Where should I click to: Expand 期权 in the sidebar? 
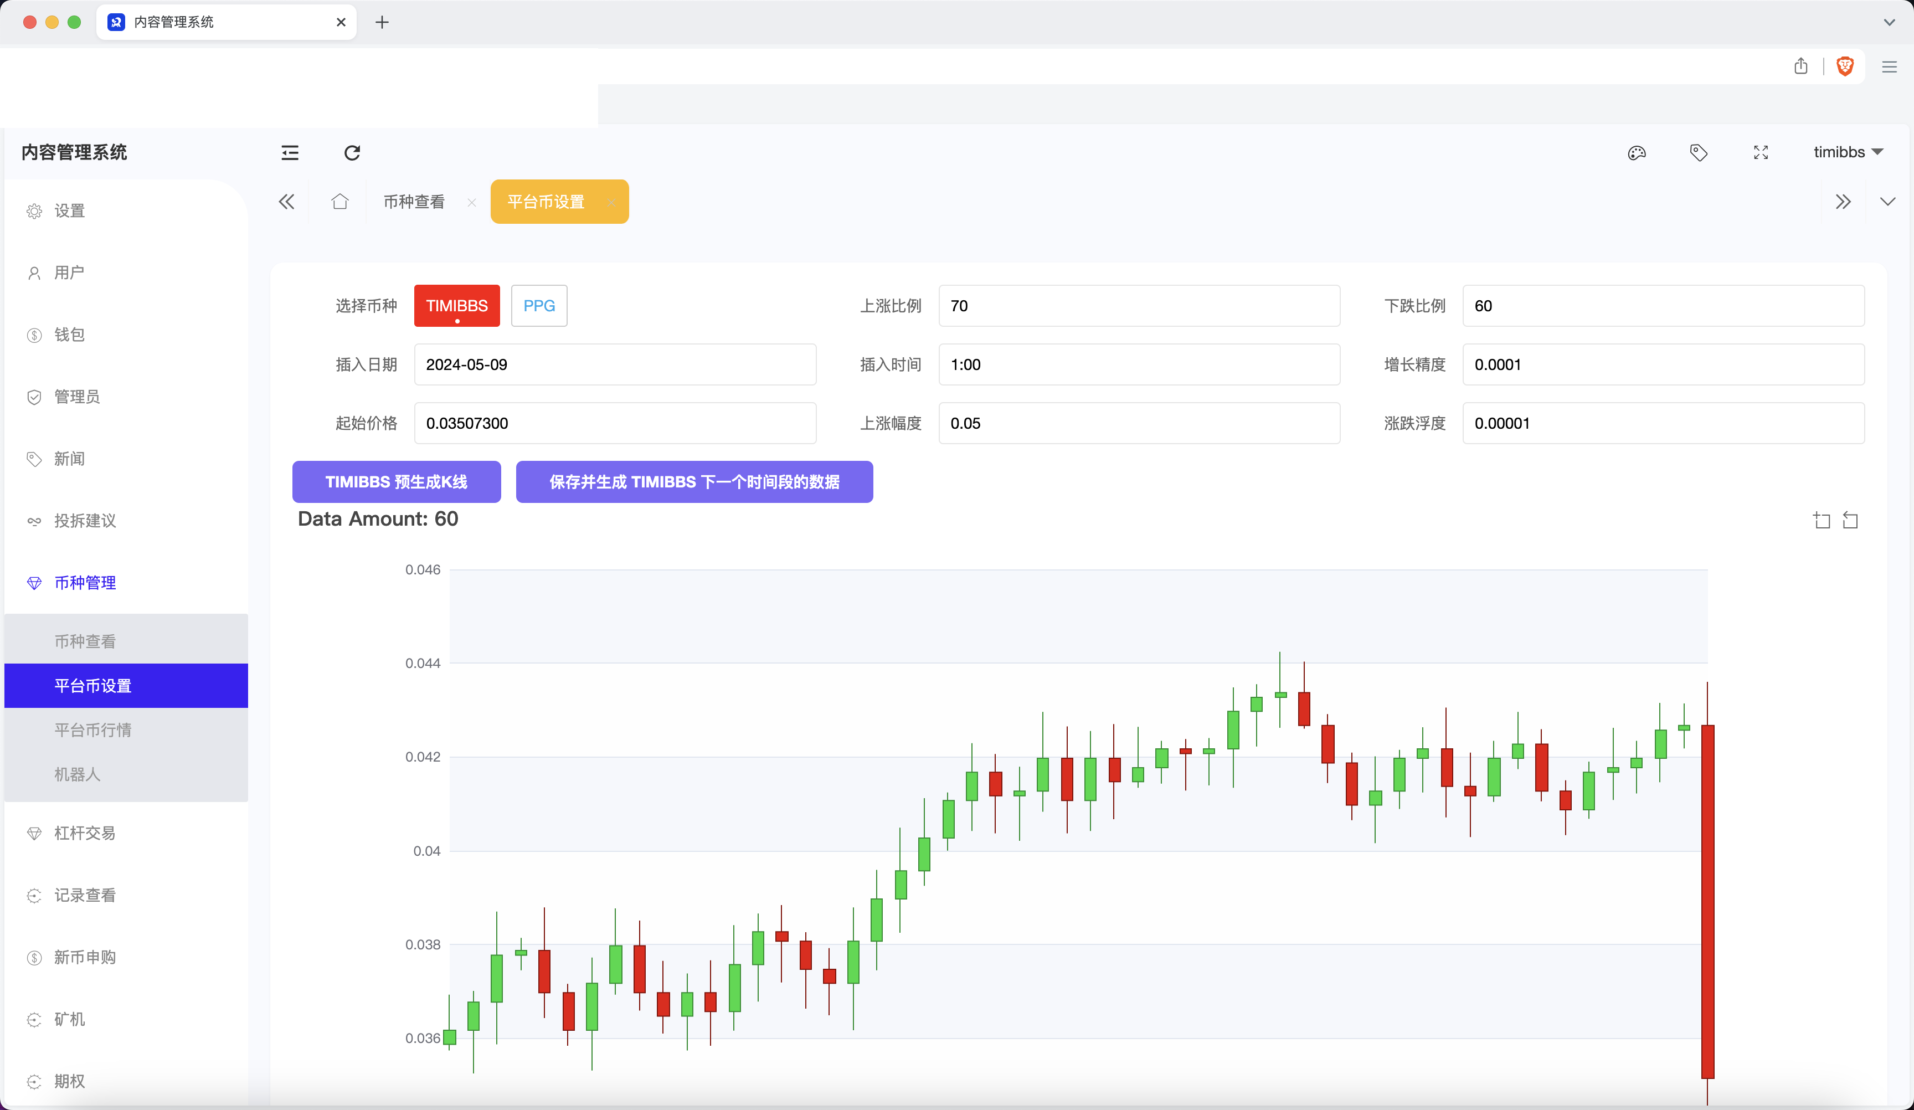pos(126,1081)
